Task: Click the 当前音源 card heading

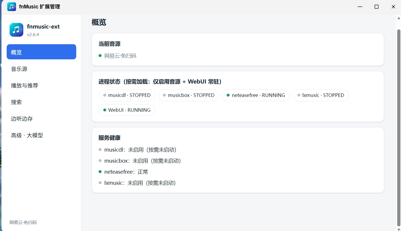Action: [109, 44]
